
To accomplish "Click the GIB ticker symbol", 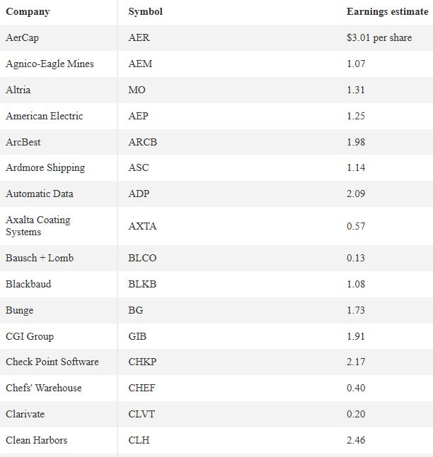I will click(137, 336).
